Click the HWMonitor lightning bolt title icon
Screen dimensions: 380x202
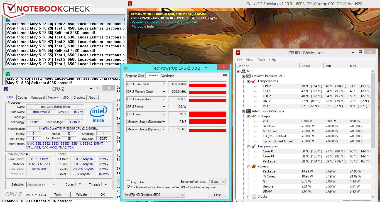[x=238, y=53]
